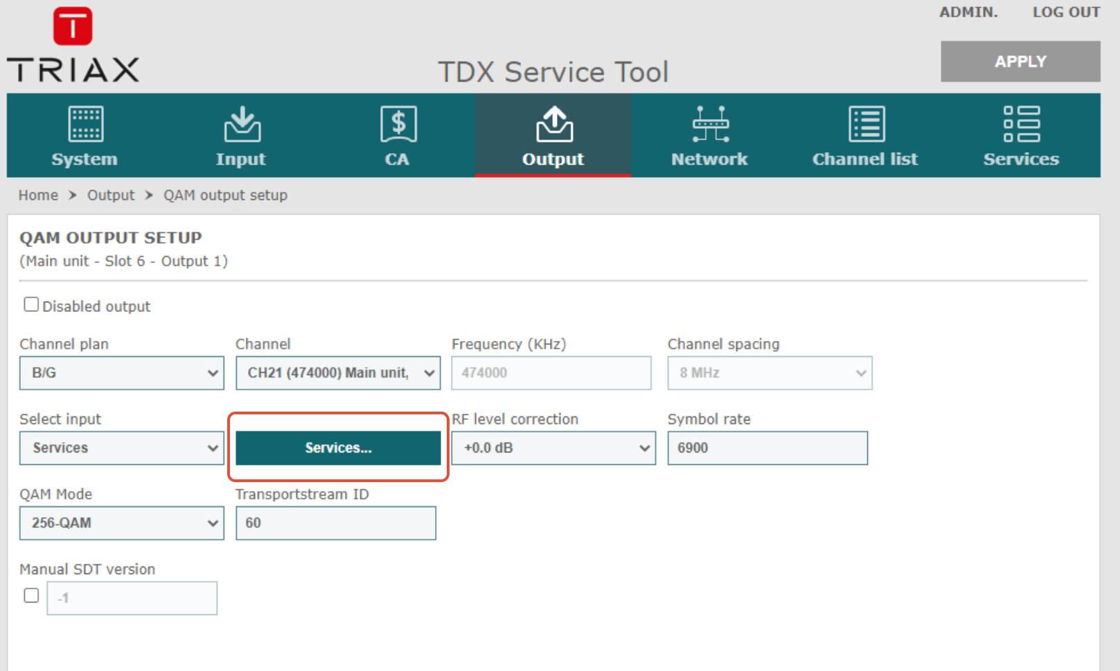
Task: Click '(Main unit - Slot 6 - Output 1)' text
Action: click(x=124, y=261)
